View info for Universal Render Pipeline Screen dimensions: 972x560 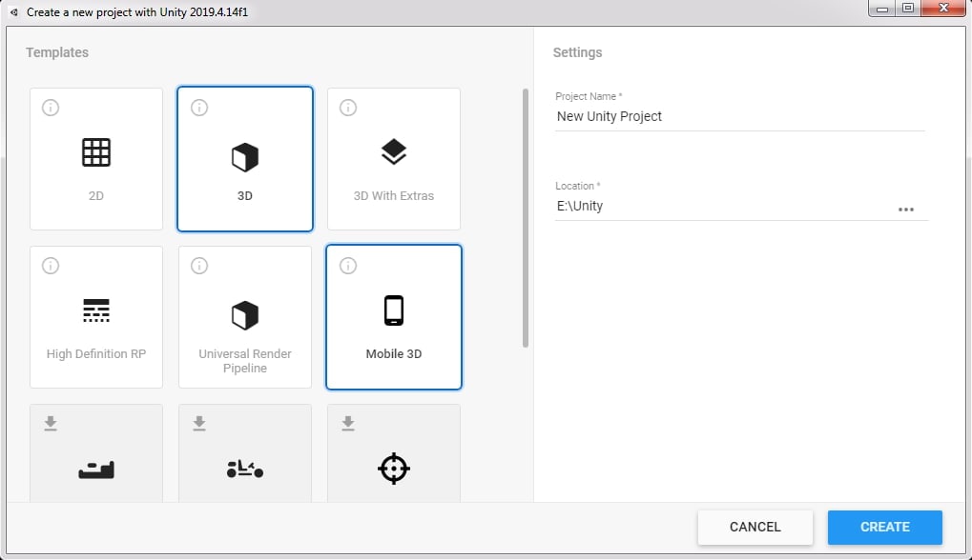(x=199, y=266)
